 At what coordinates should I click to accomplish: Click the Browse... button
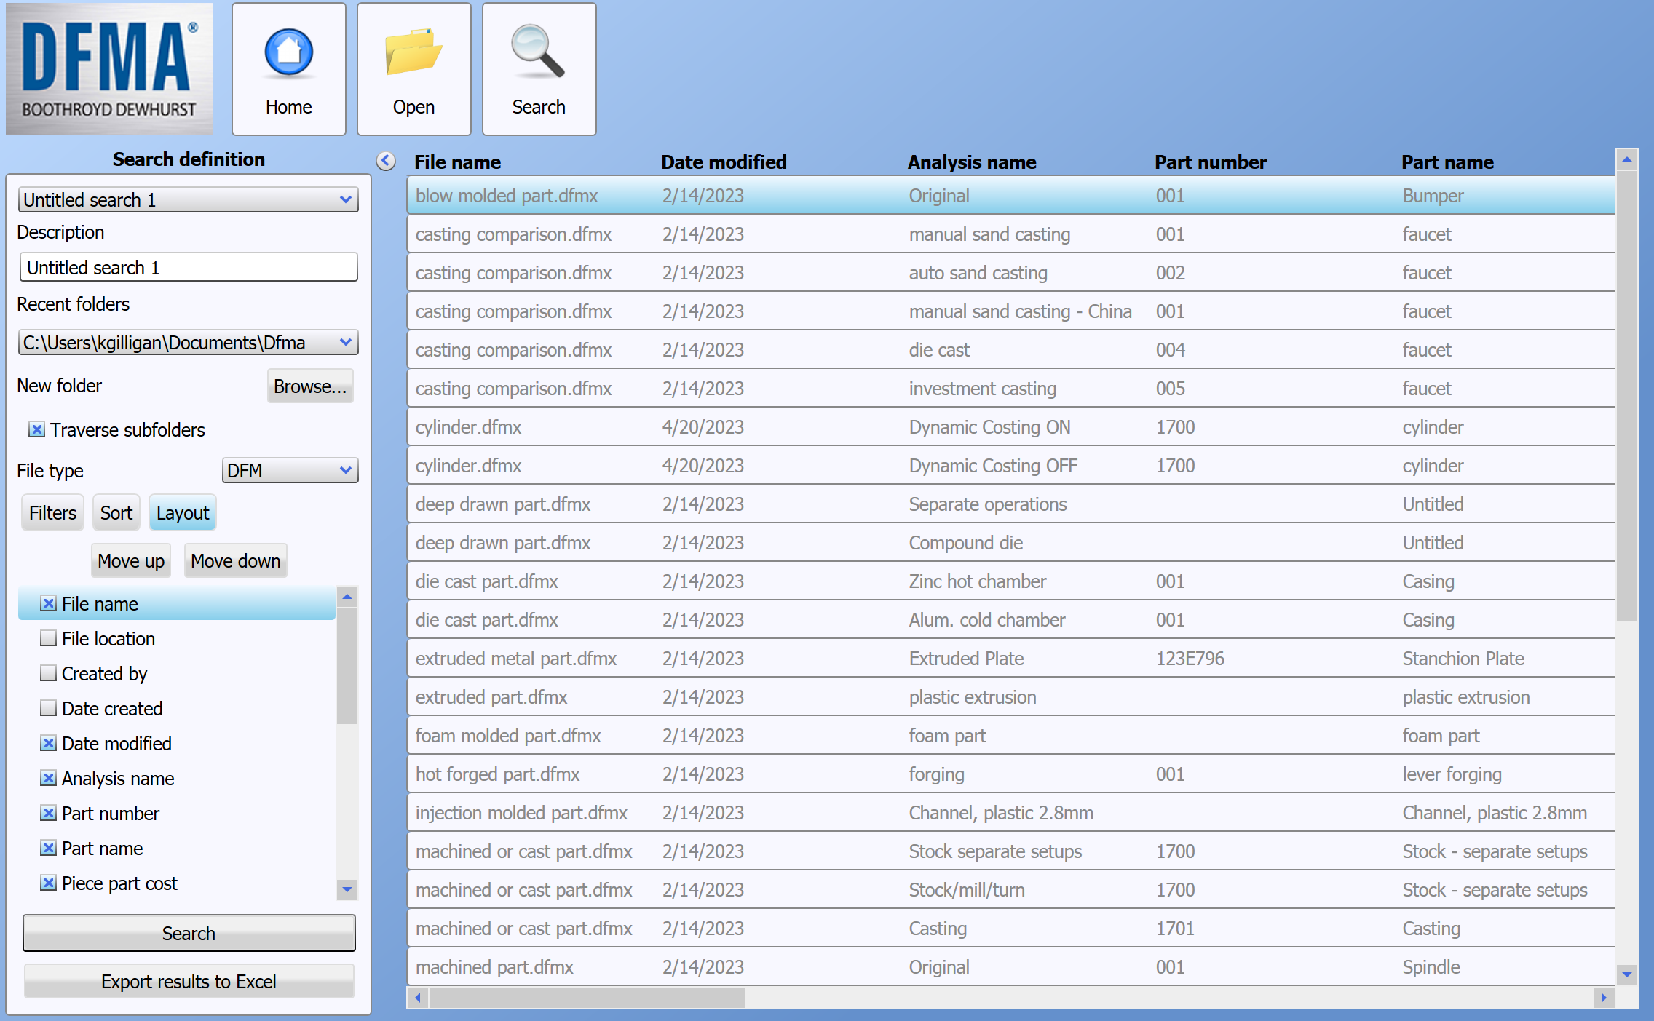310,386
